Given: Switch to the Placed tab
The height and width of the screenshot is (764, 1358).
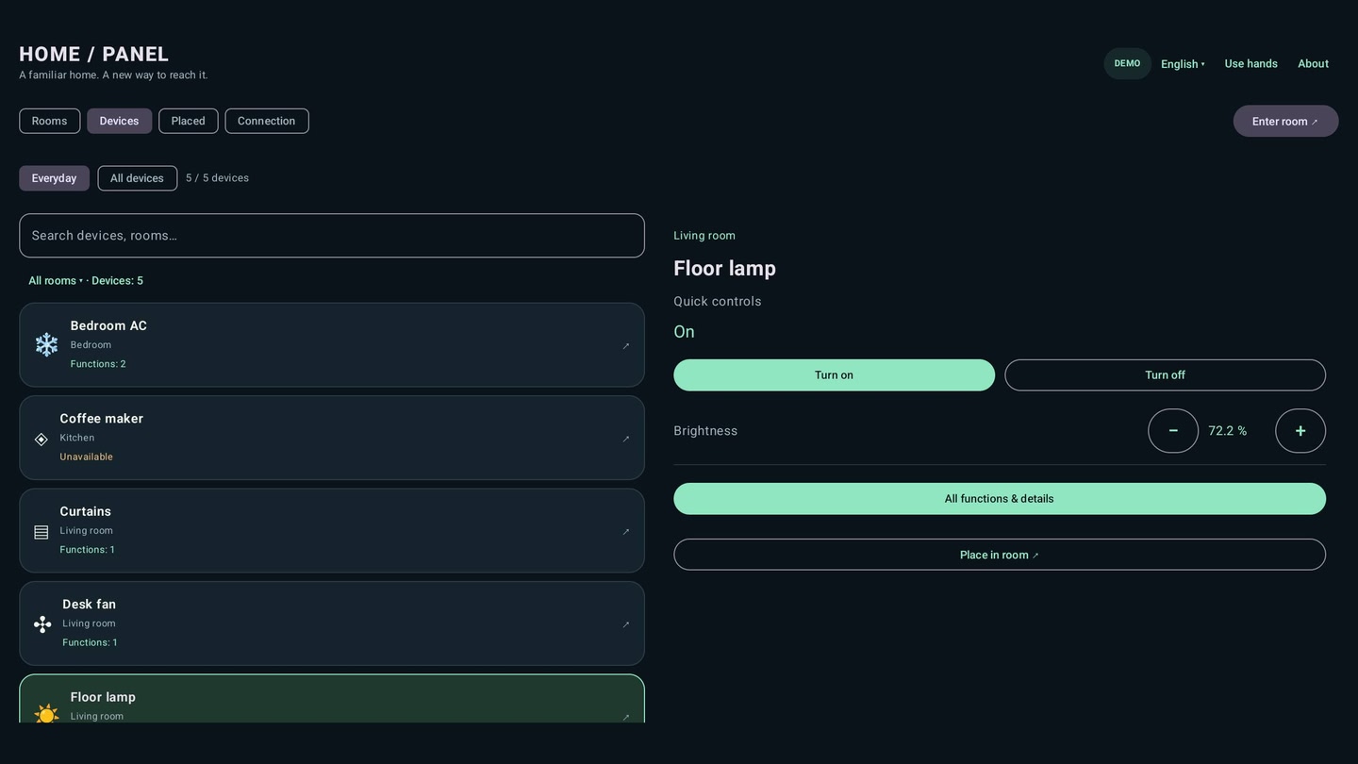Looking at the screenshot, I should click(x=188, y=121).
